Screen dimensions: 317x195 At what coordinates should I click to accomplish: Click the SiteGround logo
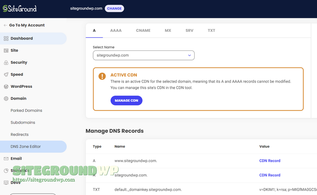click(x=19, y=8)
